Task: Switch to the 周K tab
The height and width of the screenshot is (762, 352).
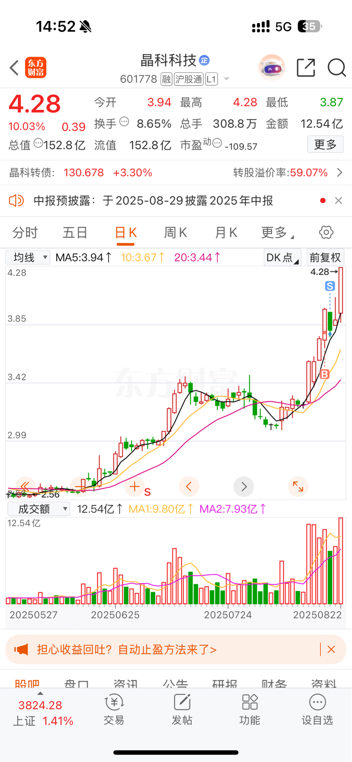Action: point(175,232)
